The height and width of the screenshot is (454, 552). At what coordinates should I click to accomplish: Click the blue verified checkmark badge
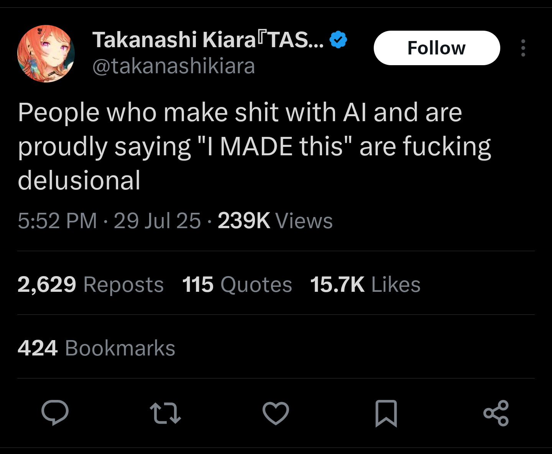click(x=338, y=39)
